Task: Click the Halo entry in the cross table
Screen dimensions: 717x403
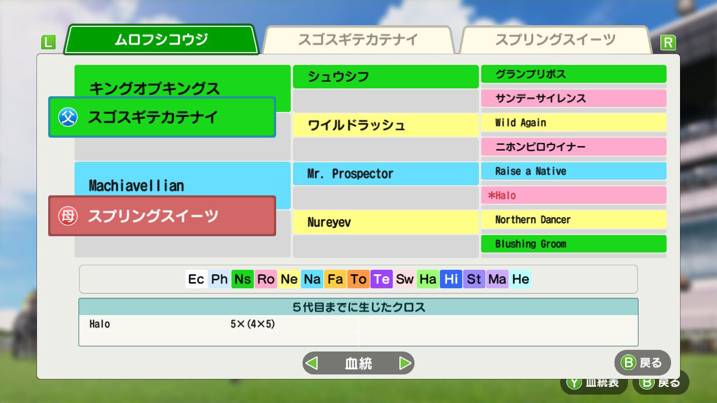Action: [99, 324]
